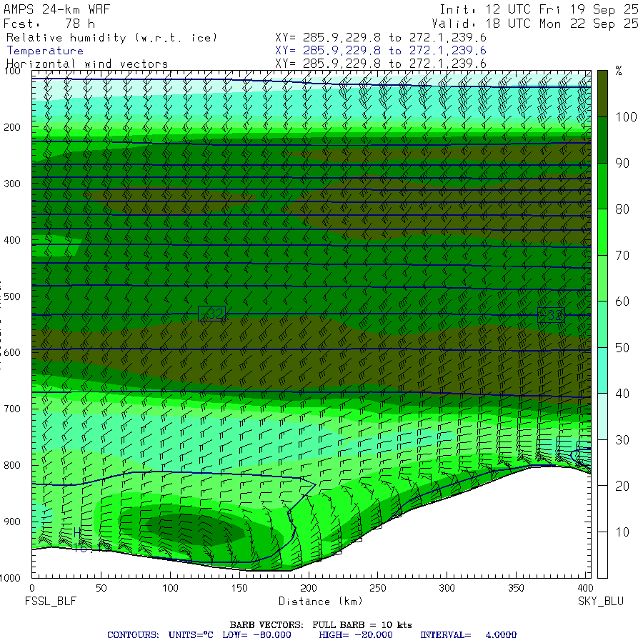Click the white 20–30 % color bar segment
Image resolution: width=643 pixels, height=643 pixels.
tap(602, 462)
